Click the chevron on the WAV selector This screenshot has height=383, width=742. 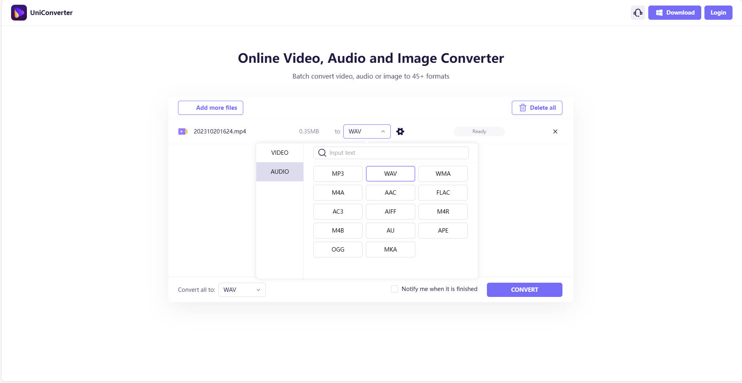[x=382, y=131]
